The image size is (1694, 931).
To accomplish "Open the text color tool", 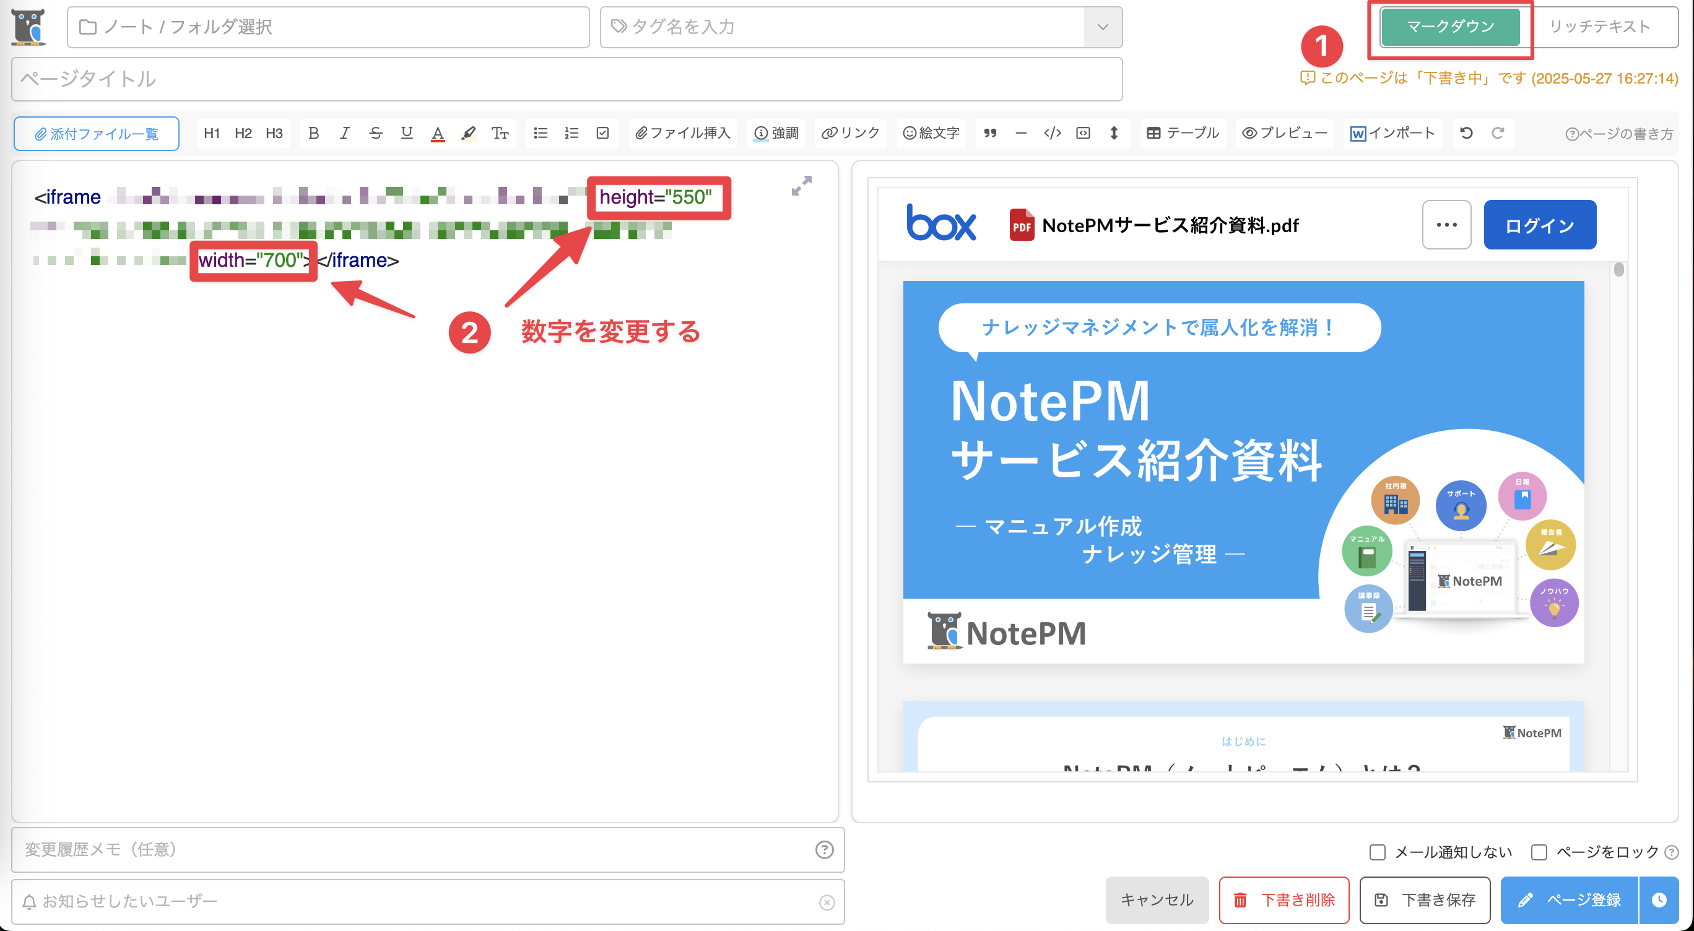I will (437, 134).
